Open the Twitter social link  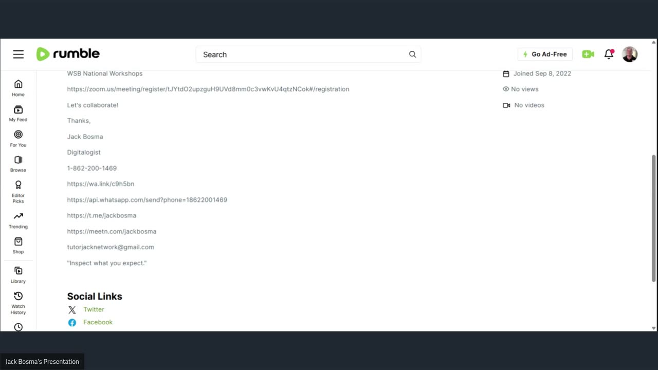click(94, 309)
